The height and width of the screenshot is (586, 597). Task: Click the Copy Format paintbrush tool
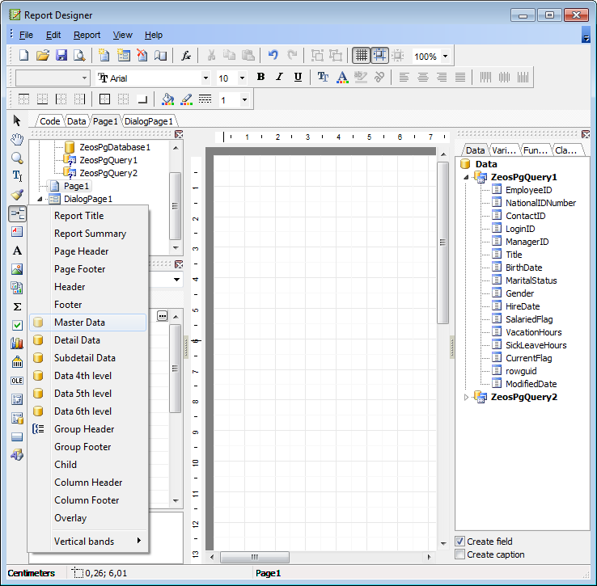tap(17, 195)
